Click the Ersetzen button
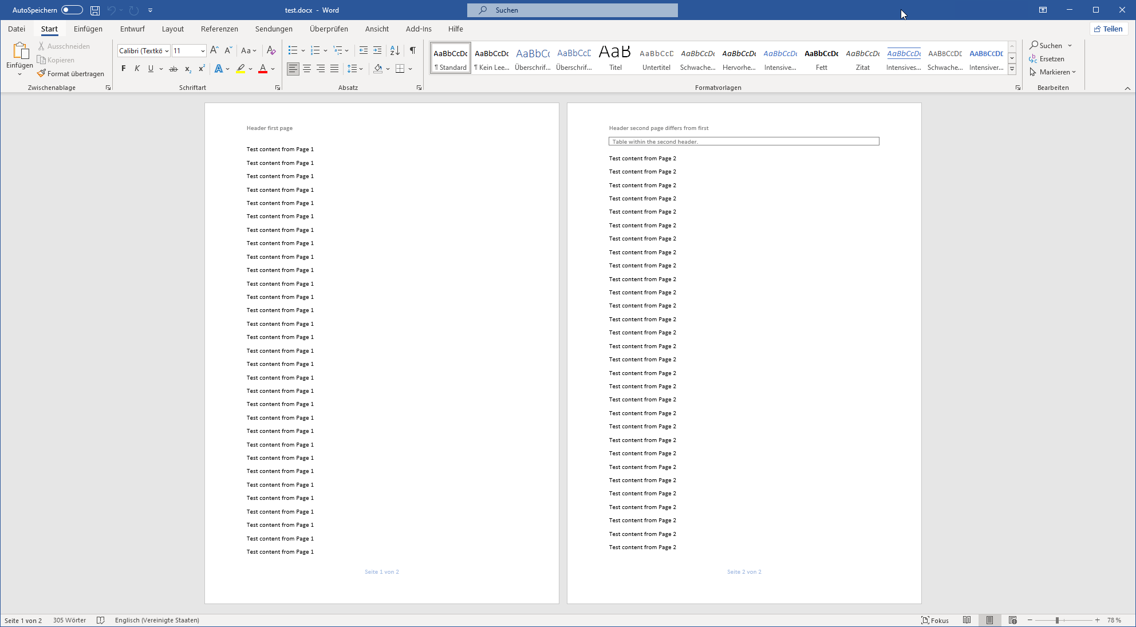 coord(1047,59)
